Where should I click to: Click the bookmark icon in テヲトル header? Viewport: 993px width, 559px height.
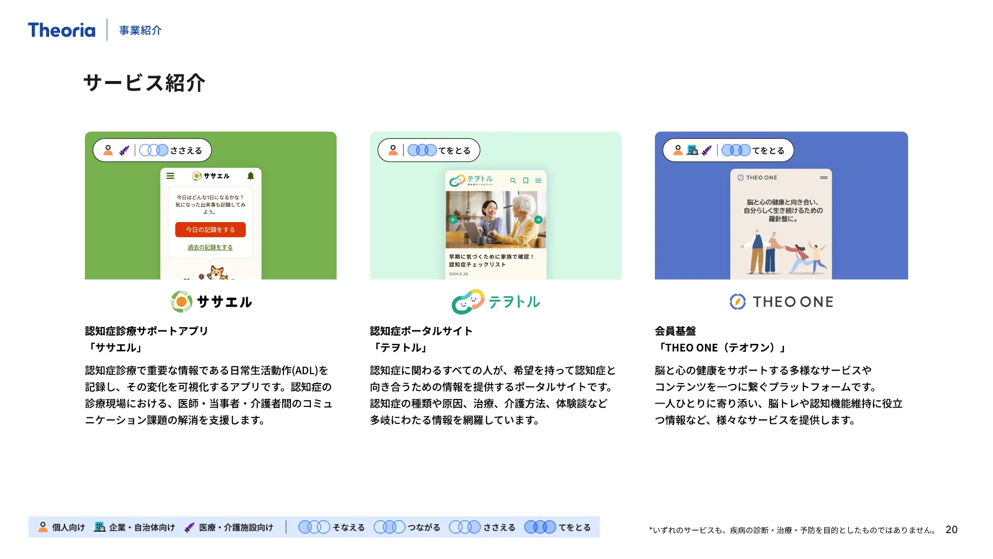click(x=526, y=181)
